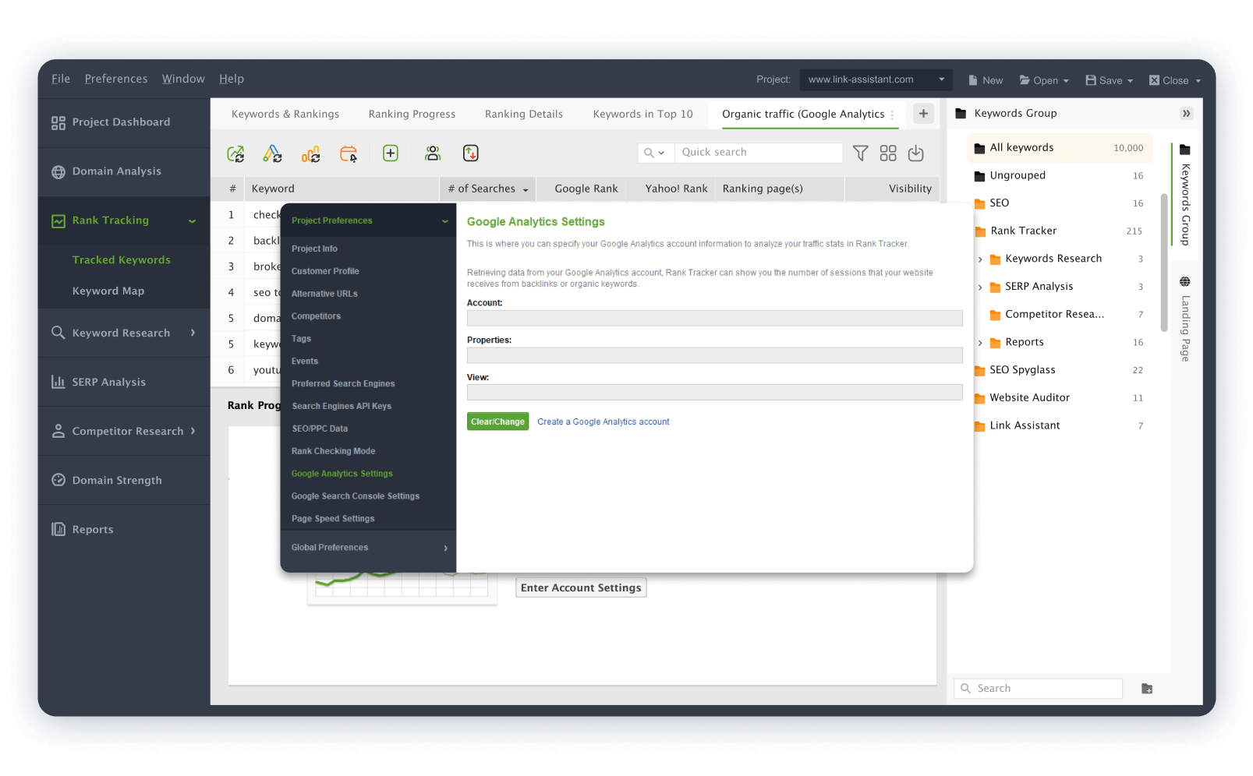The height and width of the screenshot is (776, 1253).
Task: Open Domain Strength in sidebar
Action: coord(124,480)
